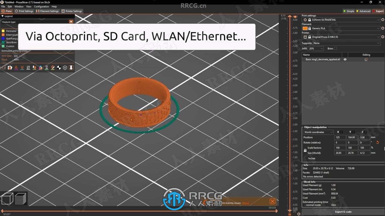Toggle Deretractions icon in legend toolbar
385x216 pixels.
(x=22, y=67)
